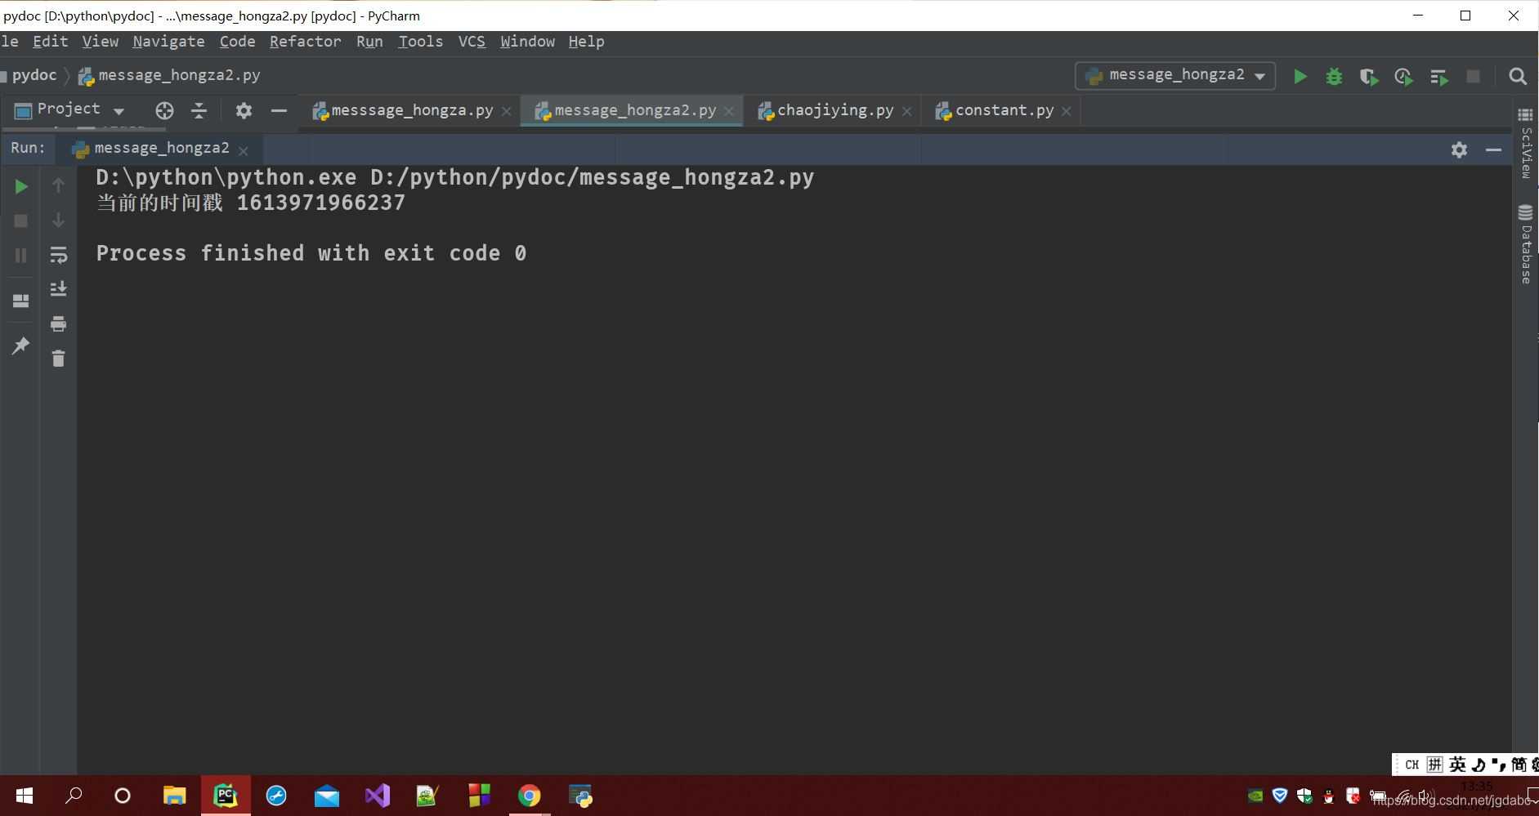The height and width of the screenshot is (816, 1539).
Task: Enable scroll to end in console
Action: click(x=58, y=288)
